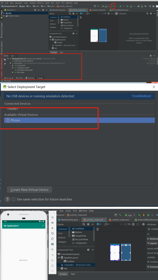Click the emulator square overview button
Screen dimensions: 158x280
coord(52,266)
